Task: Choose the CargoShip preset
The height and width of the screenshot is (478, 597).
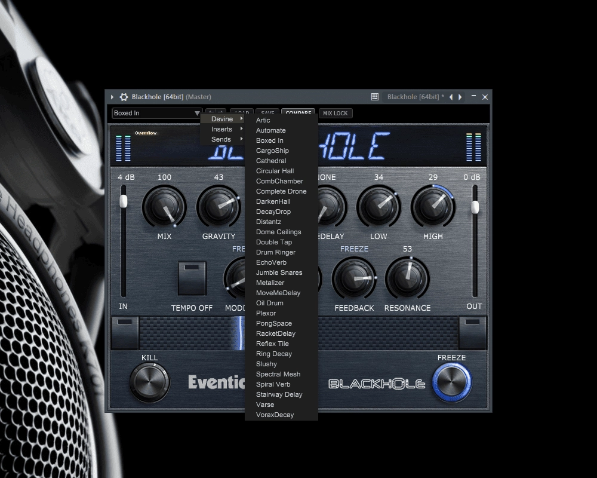Action: [x=281, y=151]
